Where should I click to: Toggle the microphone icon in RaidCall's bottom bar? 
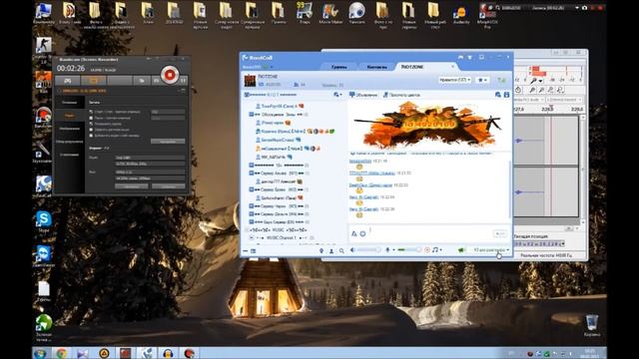(x=387, y=250)
